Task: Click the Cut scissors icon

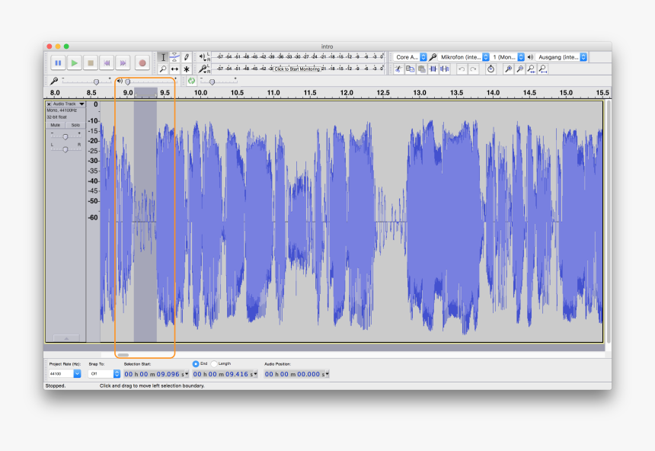Action: coord(398,69)
